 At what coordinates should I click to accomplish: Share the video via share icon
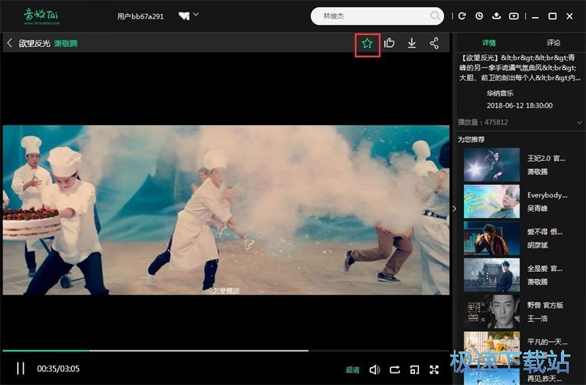pos(434,43)
